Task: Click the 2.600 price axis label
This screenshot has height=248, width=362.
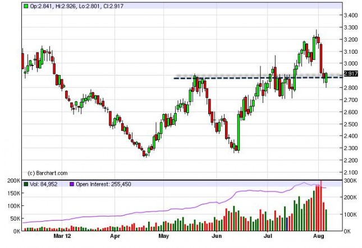Action: tap(351, 112)
